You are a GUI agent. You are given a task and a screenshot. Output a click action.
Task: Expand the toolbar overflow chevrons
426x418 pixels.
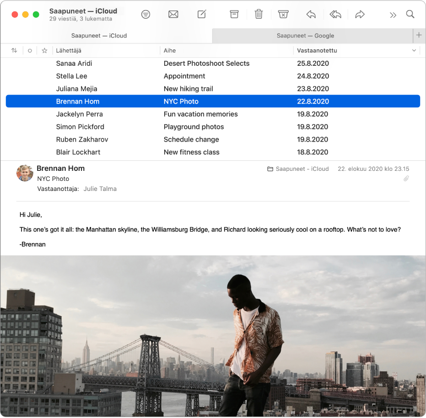(393, 15)
